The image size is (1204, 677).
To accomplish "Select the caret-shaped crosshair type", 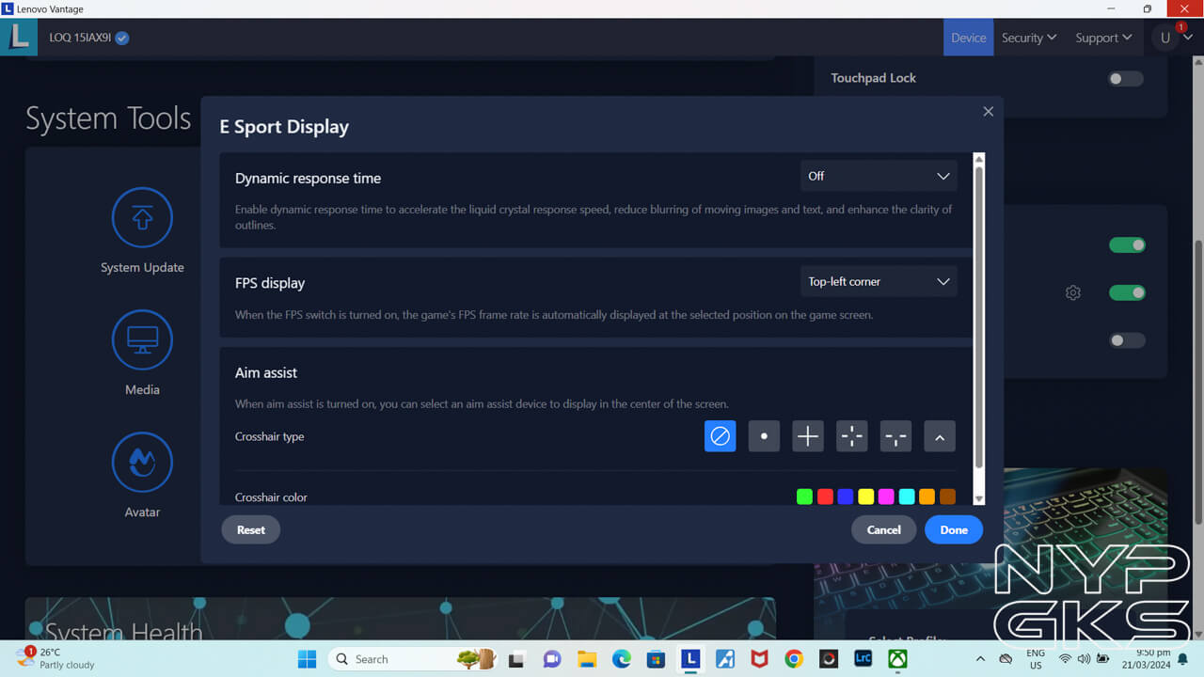I will pos(940,436).
